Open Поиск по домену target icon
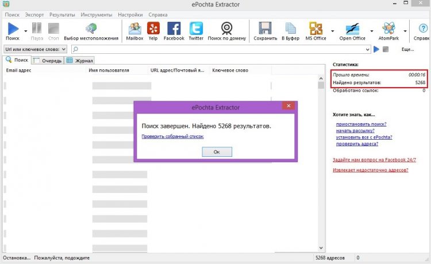 [227, 29]
